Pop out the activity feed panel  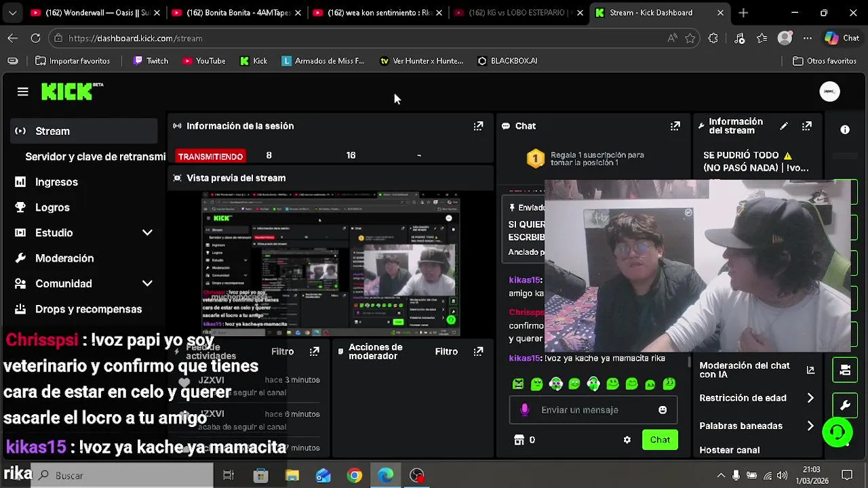coord(314,351)
